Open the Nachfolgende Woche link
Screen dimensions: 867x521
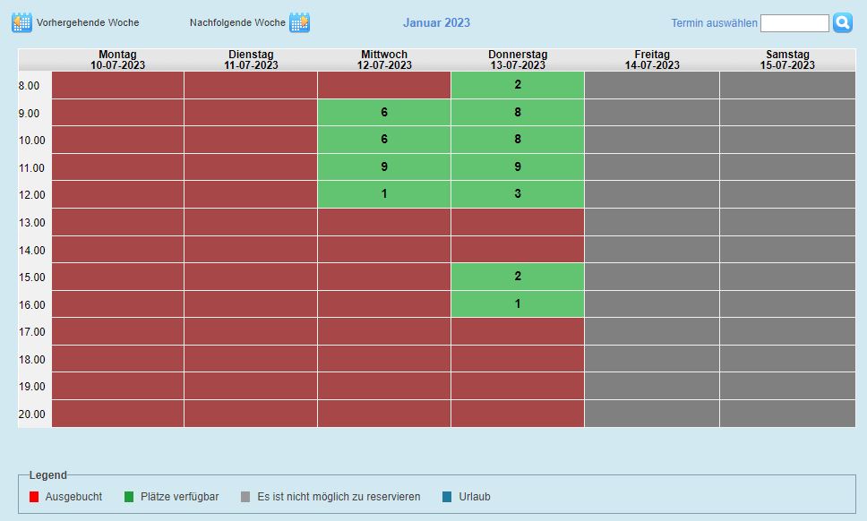click(237, 22)
